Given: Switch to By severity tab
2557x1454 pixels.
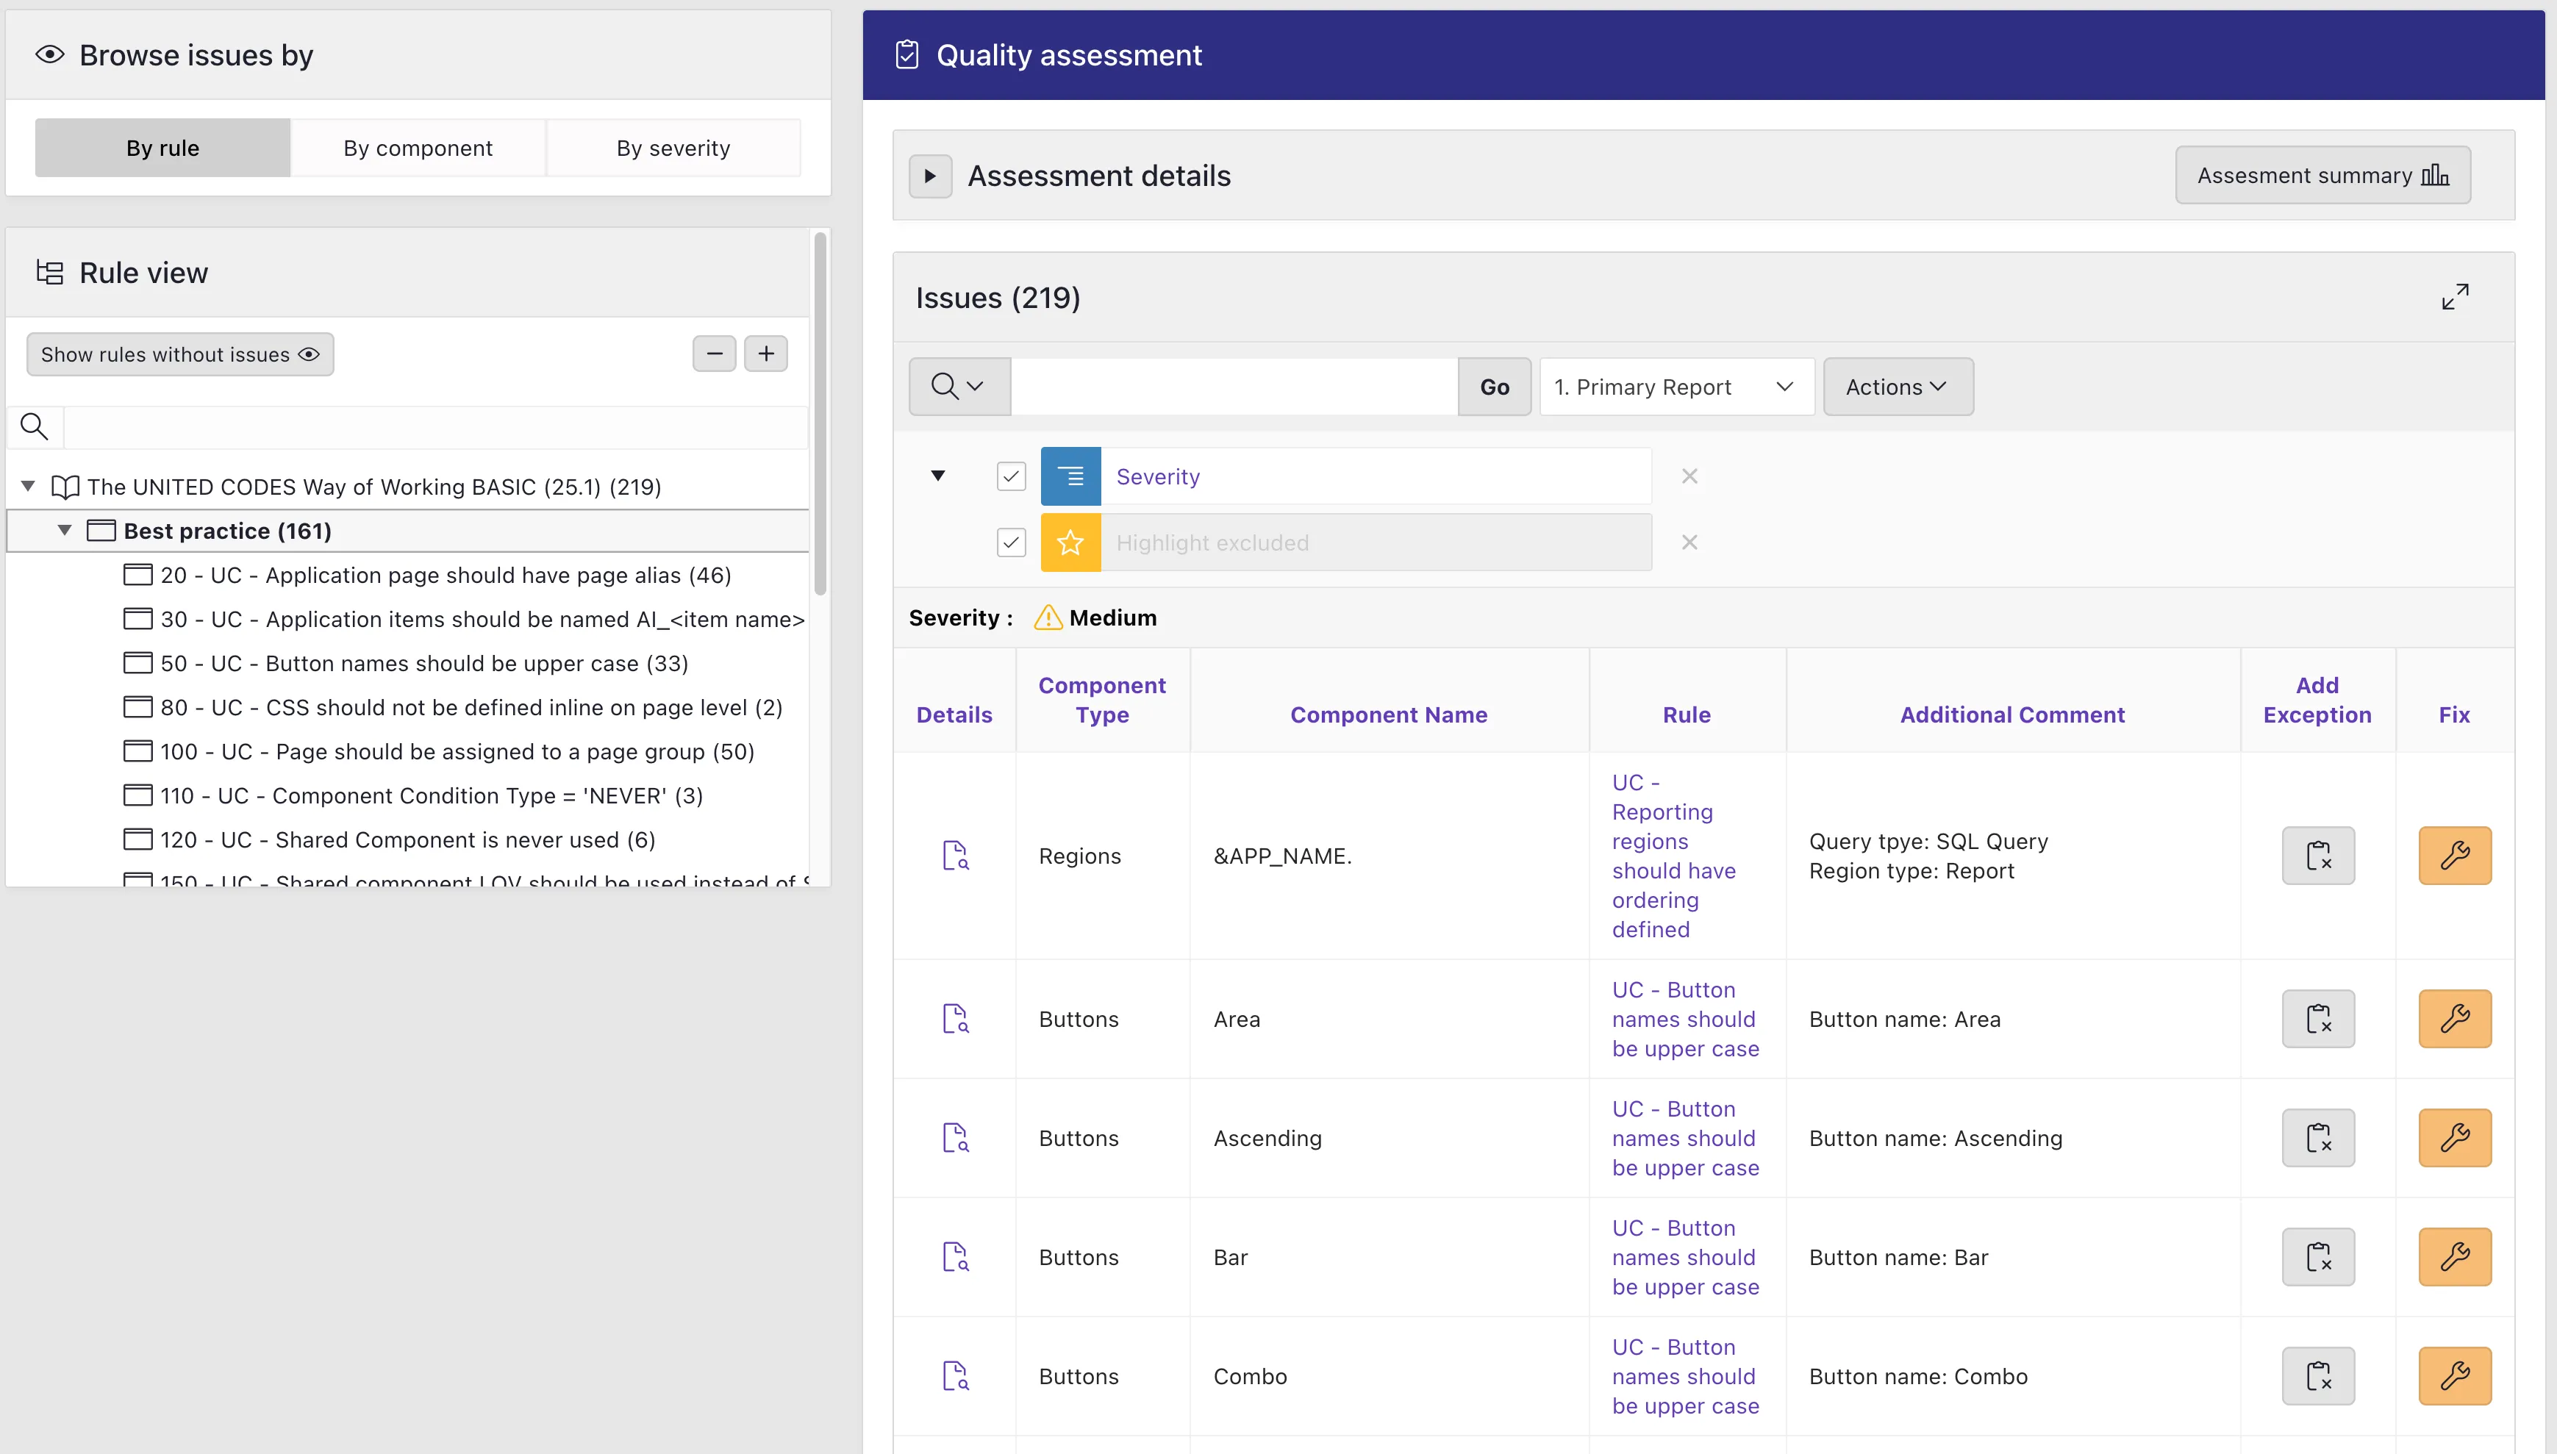Looking at the screenshot, I should pos(673,148).
